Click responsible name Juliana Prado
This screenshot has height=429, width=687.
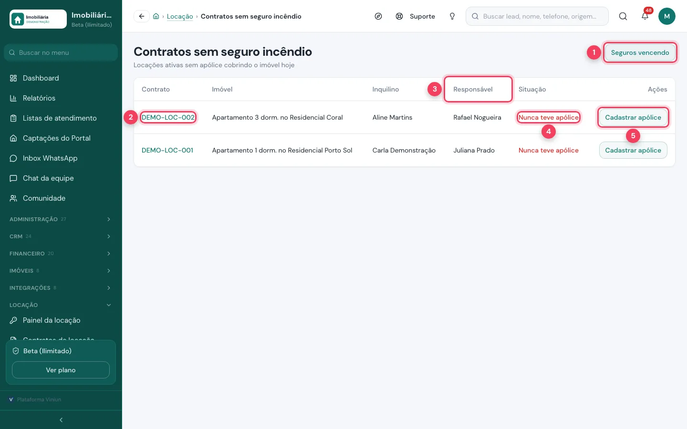pyautogui.click(x=474, y=150)
